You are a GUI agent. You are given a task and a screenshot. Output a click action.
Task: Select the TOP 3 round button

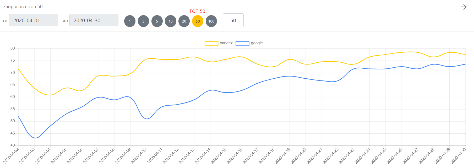click(x=143, y=21)
